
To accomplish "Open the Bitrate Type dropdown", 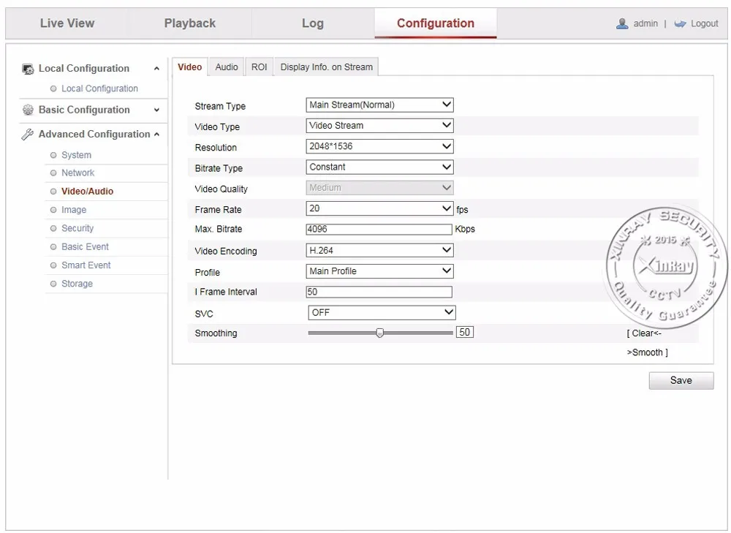I will 379,167.
